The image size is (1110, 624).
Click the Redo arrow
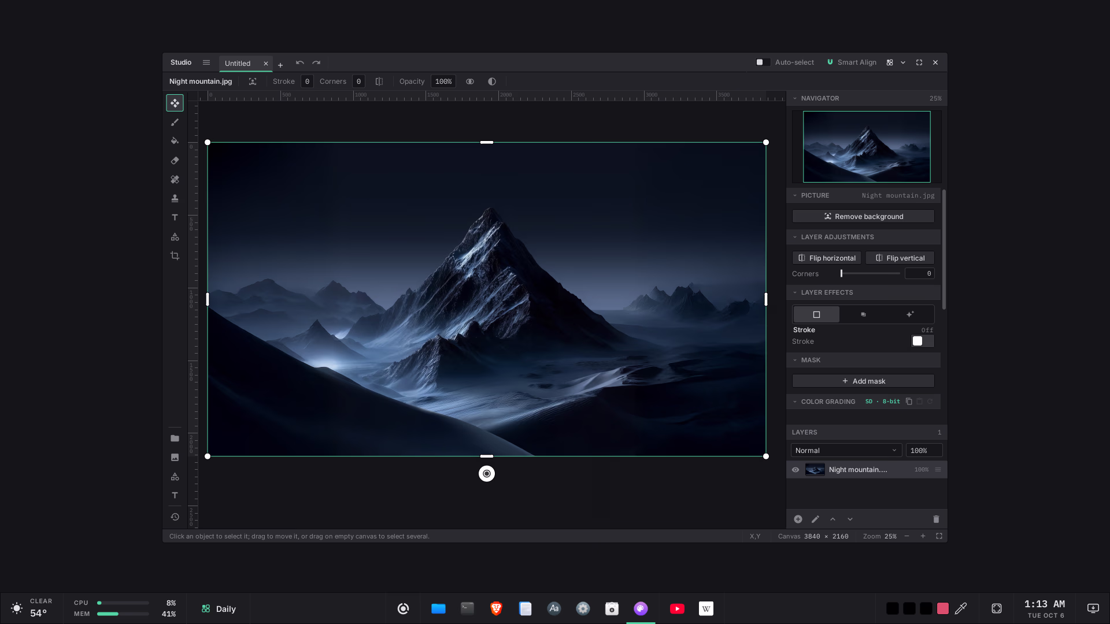click(316, 62)
